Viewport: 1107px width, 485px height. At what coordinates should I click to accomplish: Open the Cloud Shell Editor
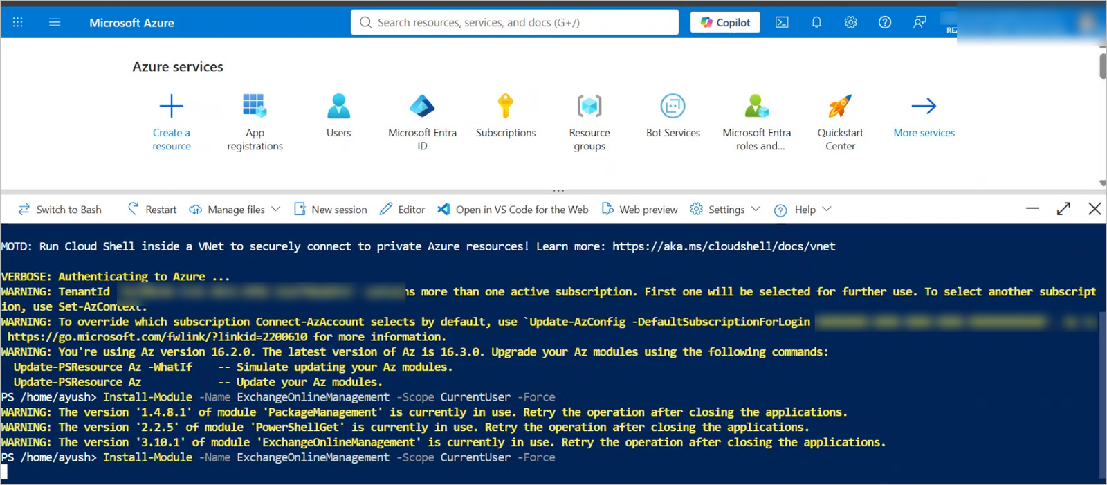click(402, 210)
